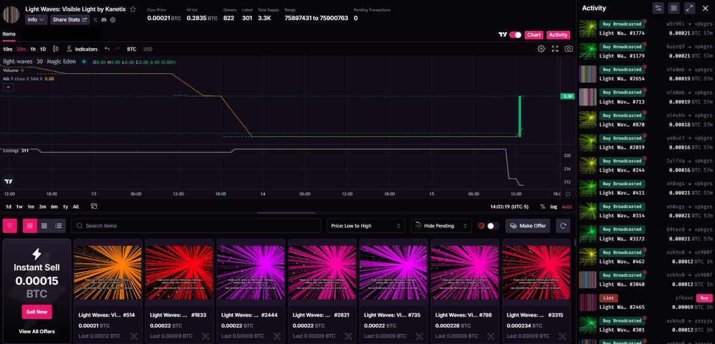Click scan icon on item #2444 card
Viewport: 715px width, 344px height.
point(277,336)
